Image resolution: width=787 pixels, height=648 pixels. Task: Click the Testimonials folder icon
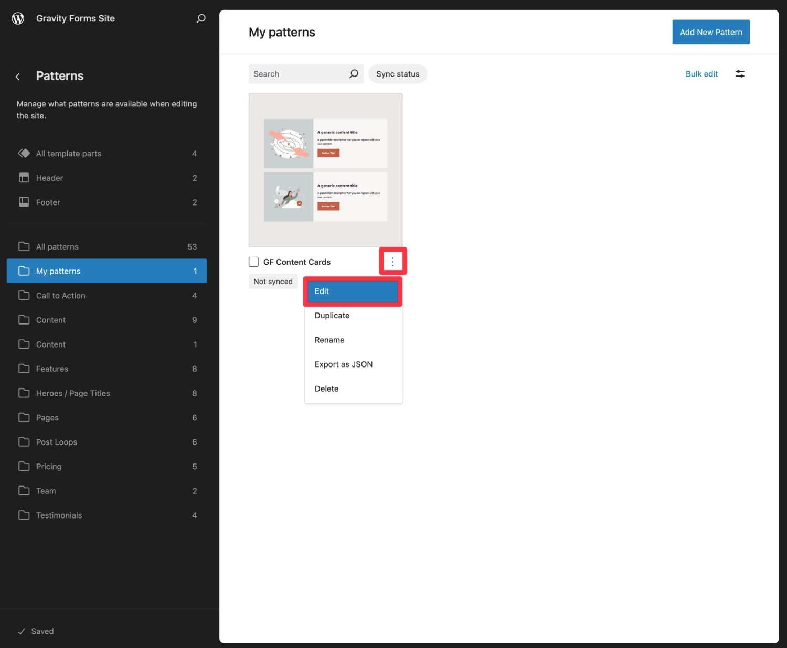click(24, 515)
